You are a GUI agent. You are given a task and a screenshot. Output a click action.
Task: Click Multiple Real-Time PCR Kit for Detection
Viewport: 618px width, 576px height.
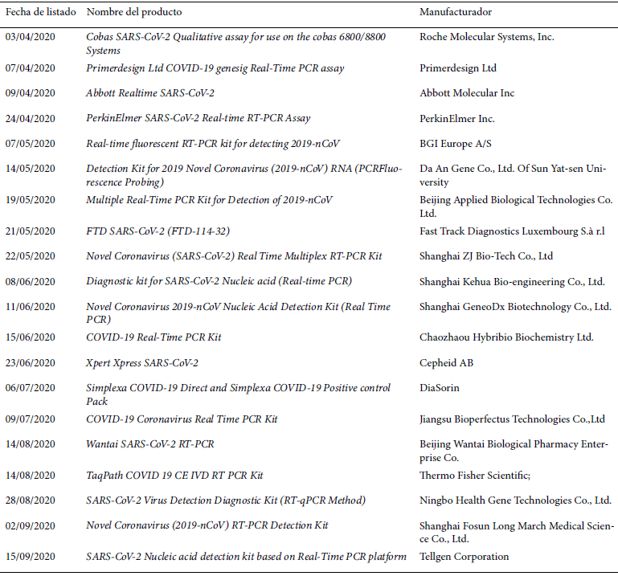[209, 200]
